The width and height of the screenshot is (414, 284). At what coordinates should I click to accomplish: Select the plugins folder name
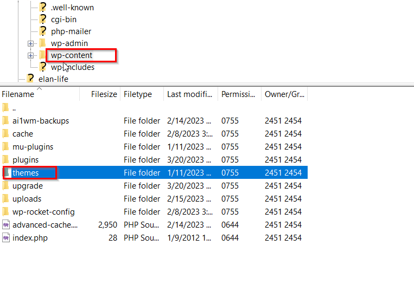click(26, 160)
